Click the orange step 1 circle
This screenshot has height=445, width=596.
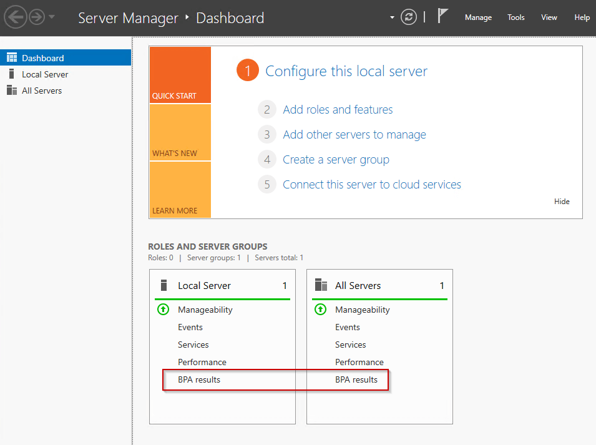coord(247,71)
